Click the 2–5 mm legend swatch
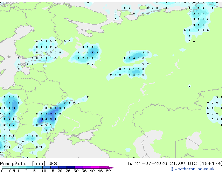 pos(30,167)
